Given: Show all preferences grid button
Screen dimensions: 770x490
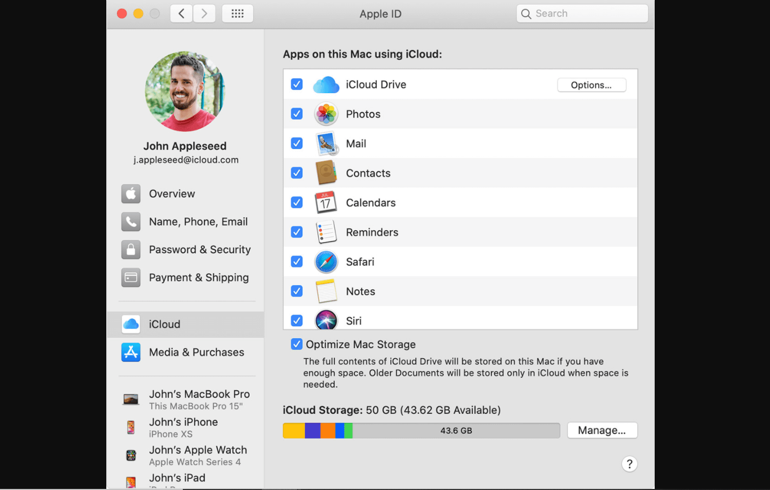Looking at the screenshot, I should (x=238, y=13).
